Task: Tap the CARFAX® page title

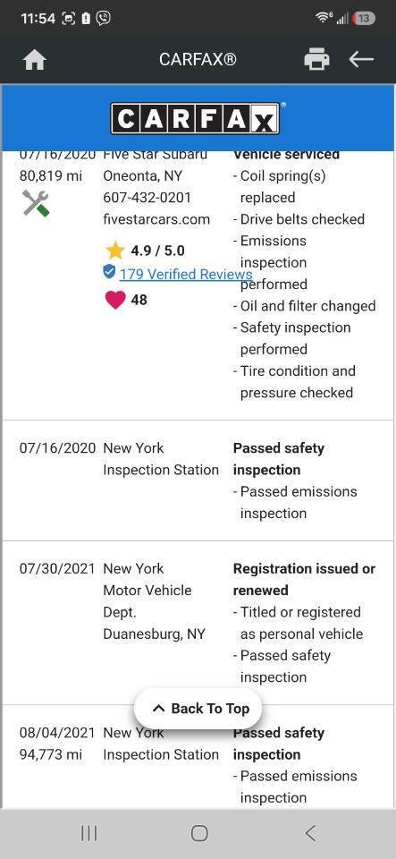Action: pos(198,59)
